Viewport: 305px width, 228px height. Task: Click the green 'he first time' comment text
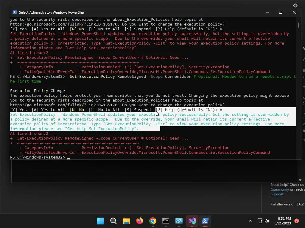point(26,81)
